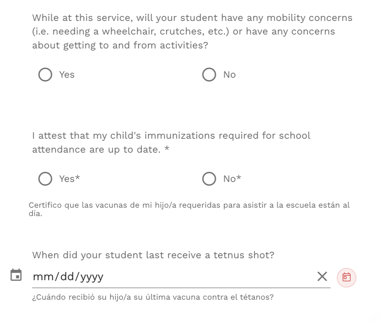This screenshot has height=322, width=380.
Task: Click the 'No*' label under immunization attestation
Action: pos(232,179)
